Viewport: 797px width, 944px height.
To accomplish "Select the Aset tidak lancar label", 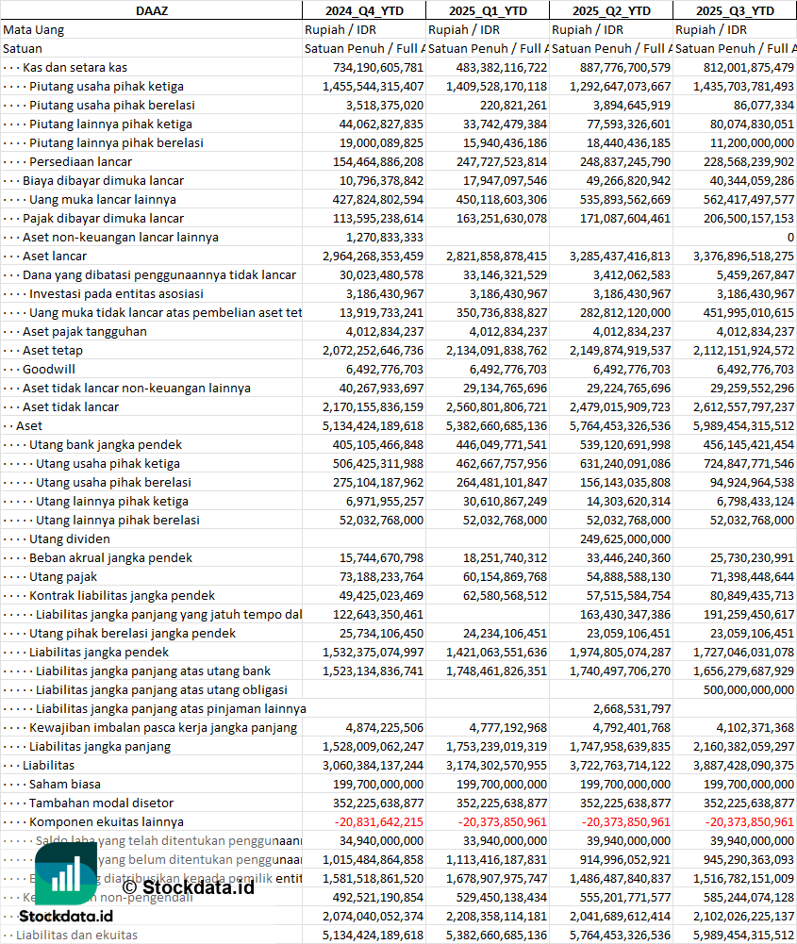I will tap(71, 407).
